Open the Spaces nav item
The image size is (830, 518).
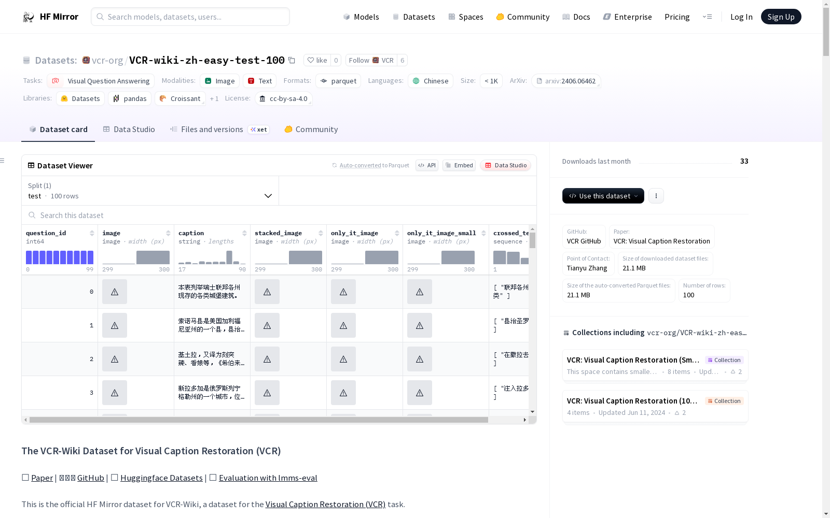click(465, 17)
